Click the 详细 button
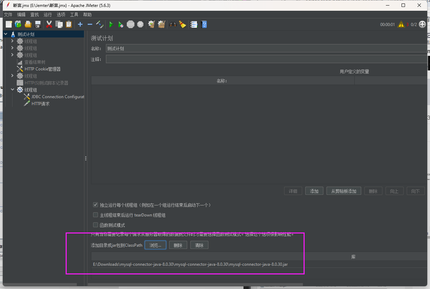The height and width of the screenshot is (289, 430). (293, 191)
